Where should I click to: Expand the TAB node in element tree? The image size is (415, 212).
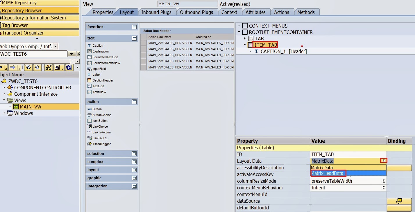pyautogui.click(x=245, y=39)
